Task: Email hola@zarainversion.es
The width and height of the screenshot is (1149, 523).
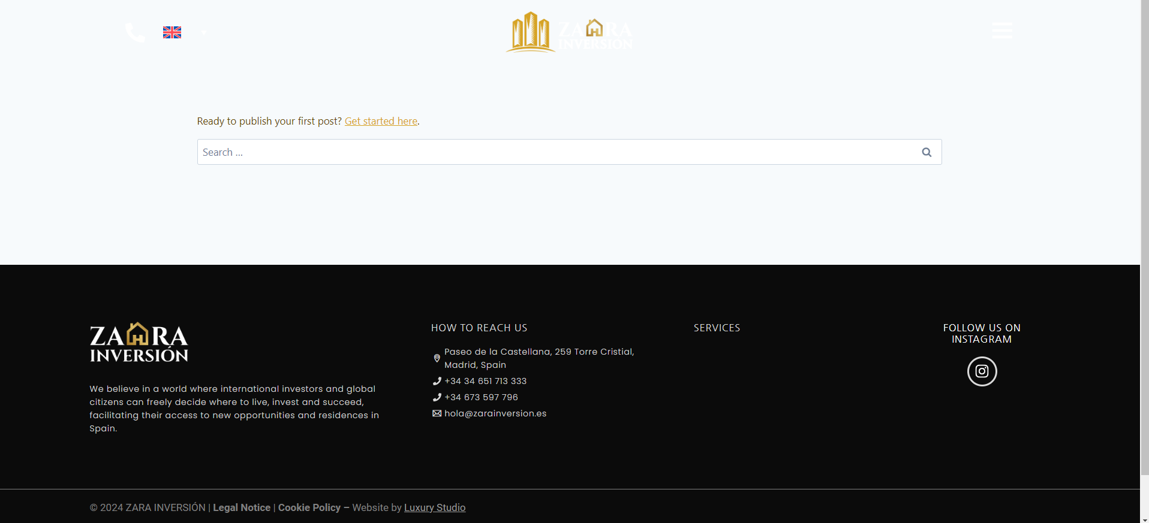Action: click(x=495, y=413)
